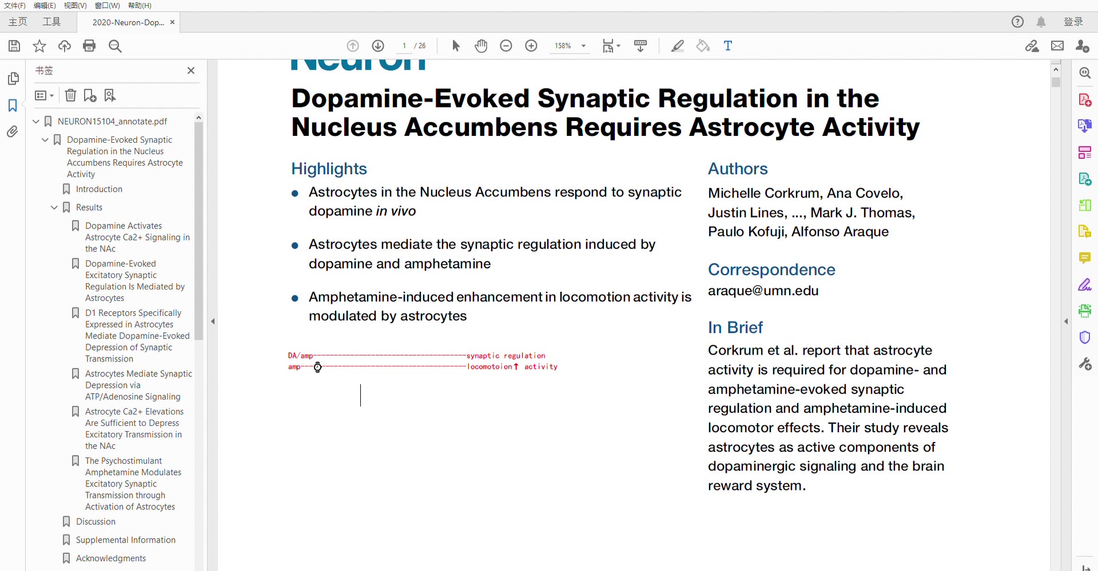1098x571 pixels.
Task: Delete selected bookmark trash icon
Action: pyautogui.click(x=70, y=95)
